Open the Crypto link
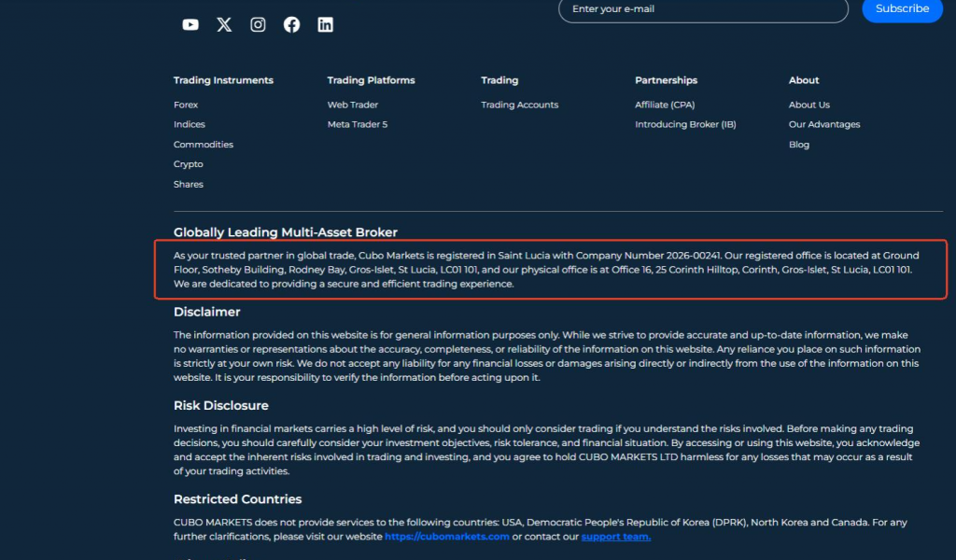Screen dimensions: 956x560 188,164
